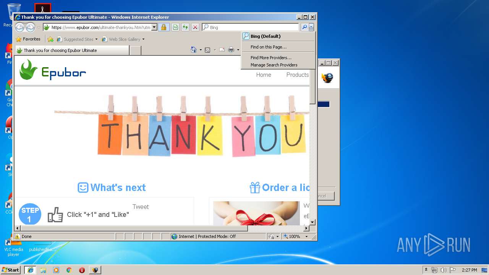Choose Find More Providers…
The height and width of the screenshot is (275, 489).
pyautogui.click(x=278, y=58)
